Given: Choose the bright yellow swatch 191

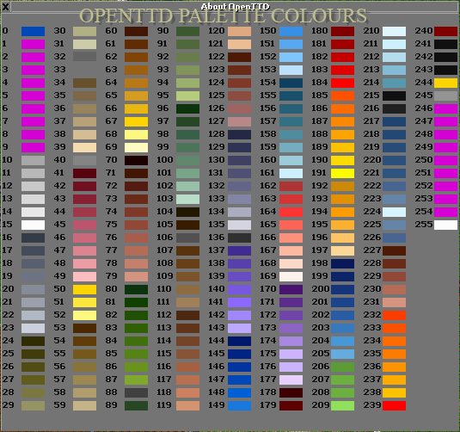Looking at the screenshot, I should pos(343,174).
